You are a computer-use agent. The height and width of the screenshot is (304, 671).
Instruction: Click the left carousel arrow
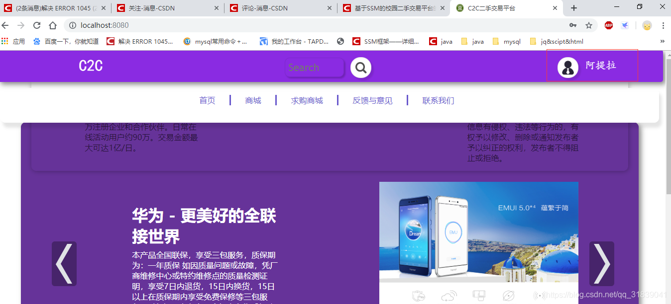64,264
